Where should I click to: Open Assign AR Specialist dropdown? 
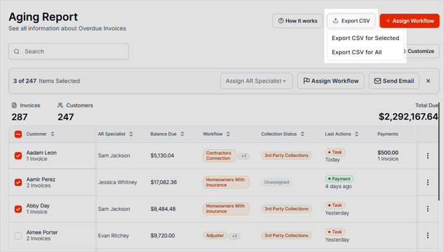click(256, 81)
